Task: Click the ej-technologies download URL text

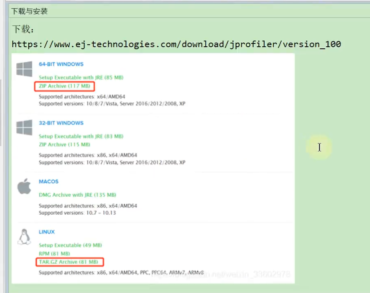Action: (176, 44)
